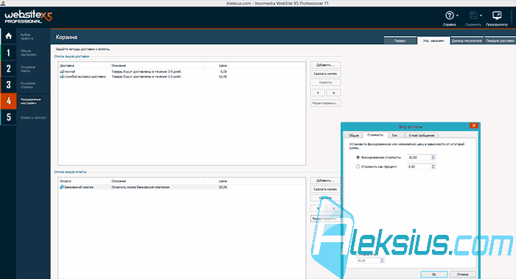Open the Customer data tab

click(x=467, y=40)
